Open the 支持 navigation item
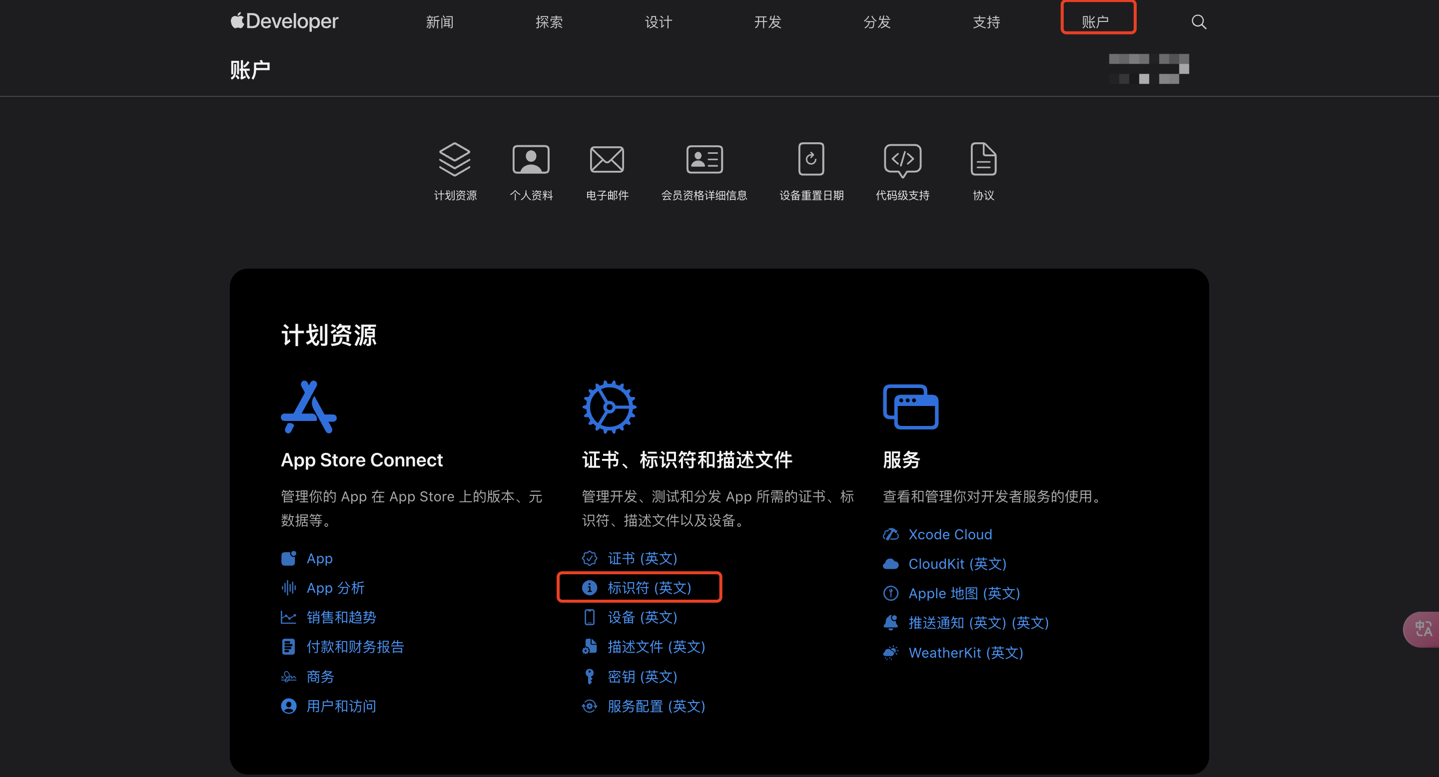Image resolution: width=1439 pixels, height=777 pixels. click(986, 22)
